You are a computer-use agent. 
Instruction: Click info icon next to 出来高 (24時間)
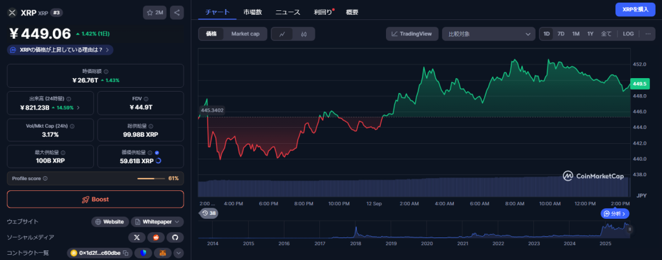[x=69, y=99]
